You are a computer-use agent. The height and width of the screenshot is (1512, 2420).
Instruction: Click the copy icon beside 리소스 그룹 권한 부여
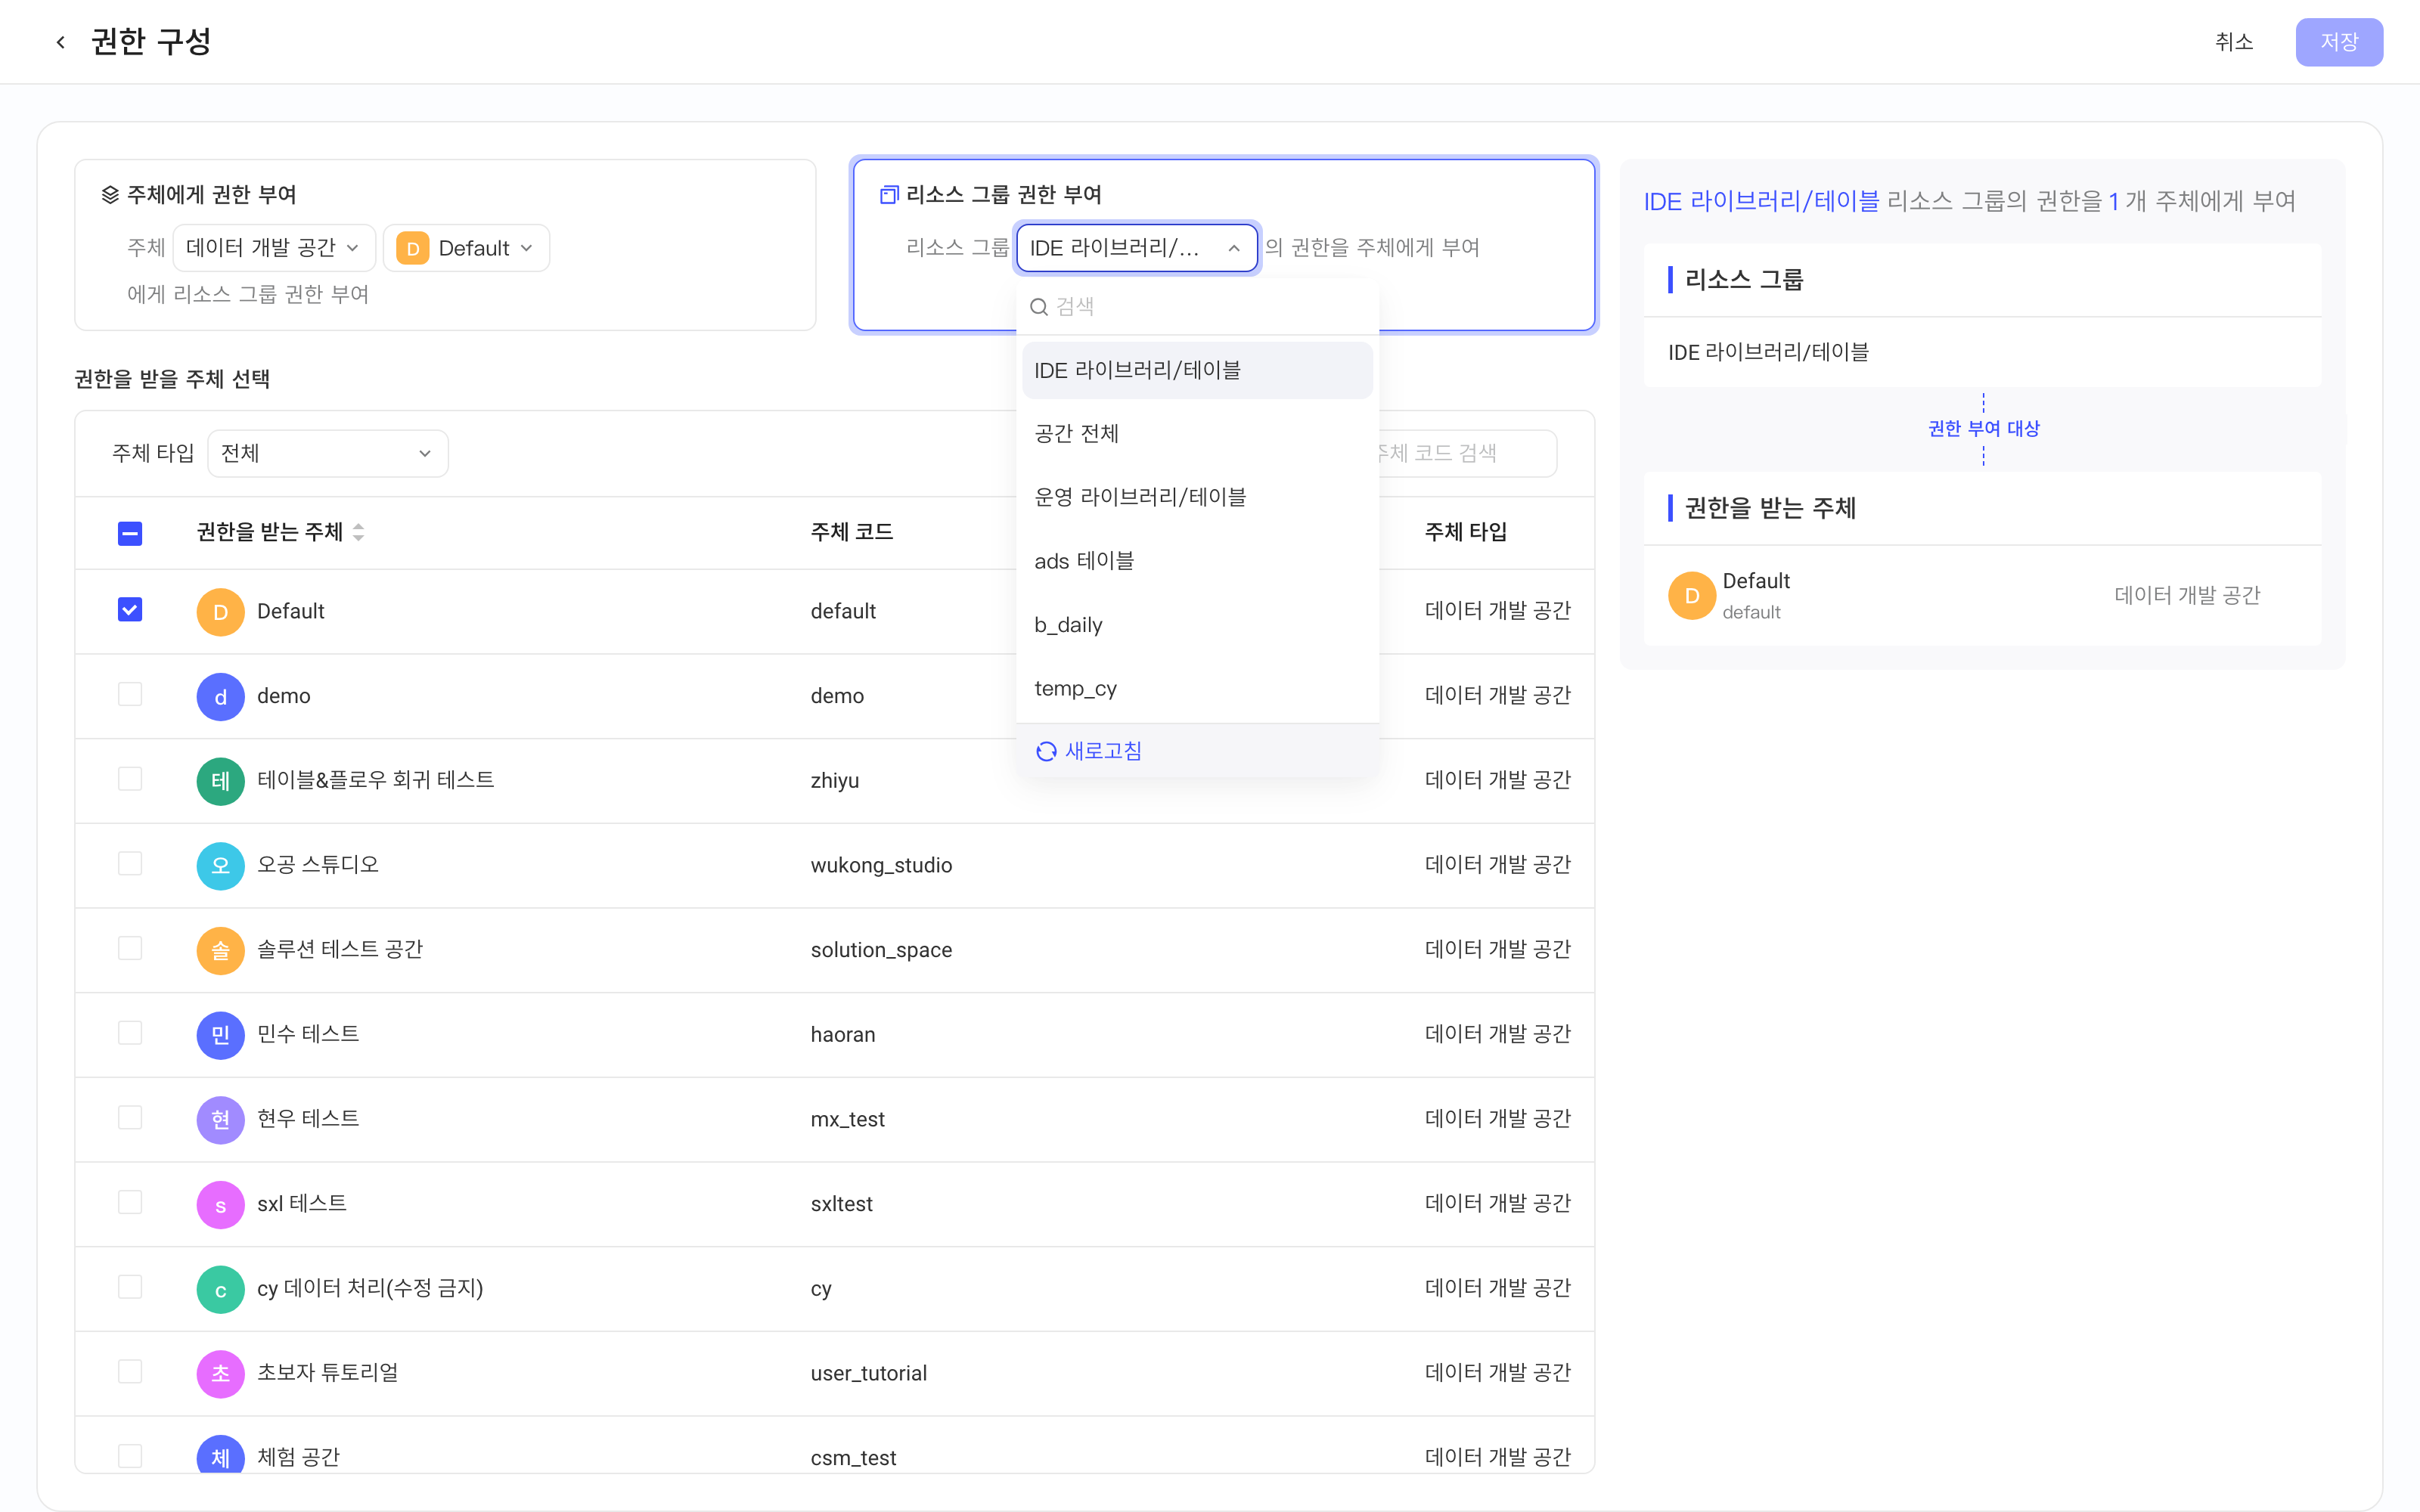(x=888, y=194)
